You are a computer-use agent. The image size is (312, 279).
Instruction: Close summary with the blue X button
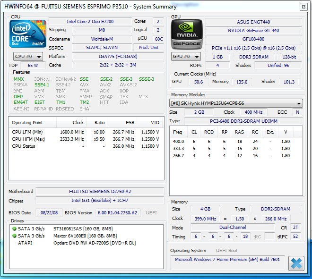pos(296,263)
